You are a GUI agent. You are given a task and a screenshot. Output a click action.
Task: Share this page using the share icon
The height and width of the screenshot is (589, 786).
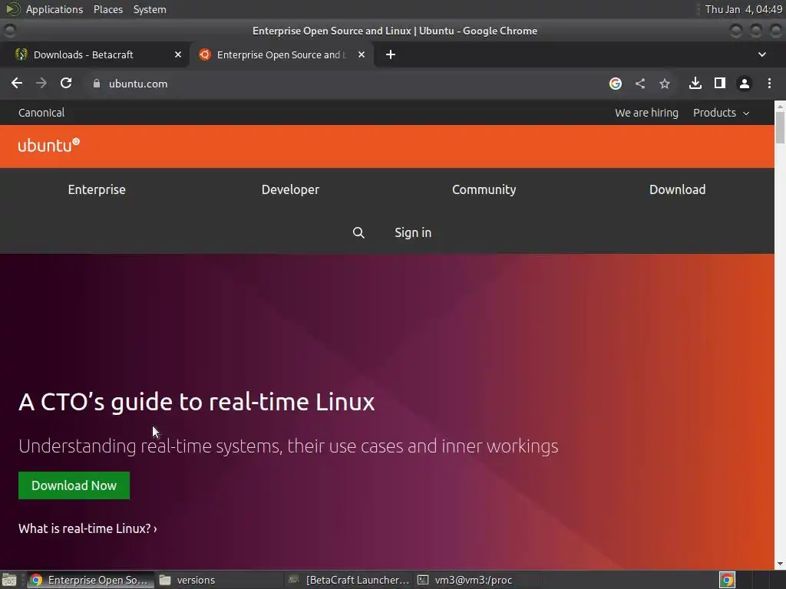click(x=640, y=84)
